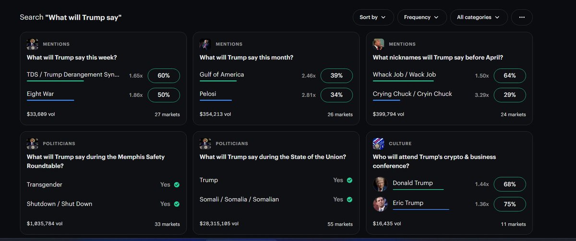
Task: Open the All categories dropdown
Action: (x=479, y=17)
